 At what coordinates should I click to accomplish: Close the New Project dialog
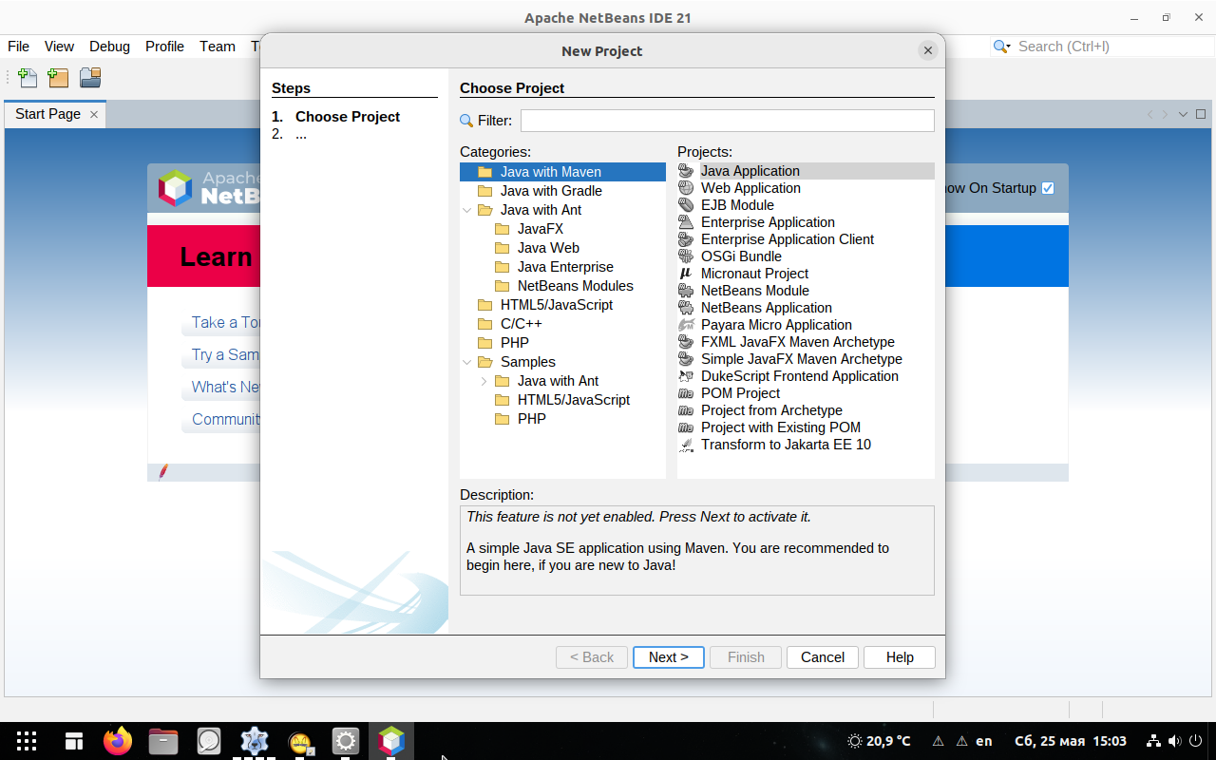928,51
